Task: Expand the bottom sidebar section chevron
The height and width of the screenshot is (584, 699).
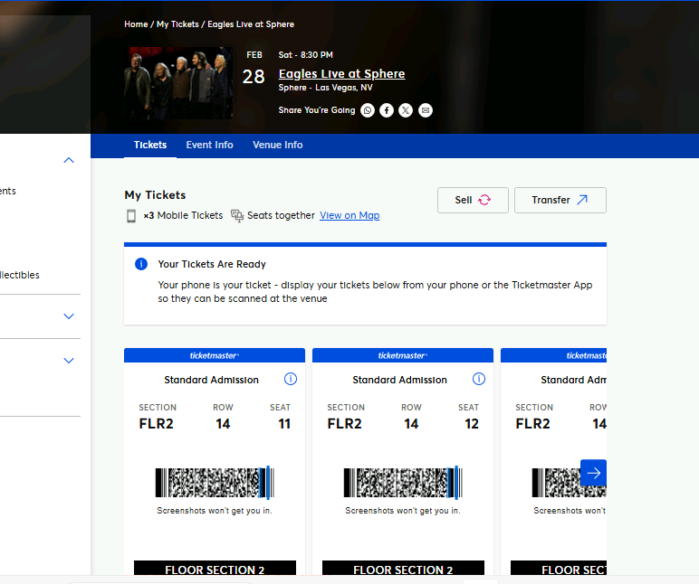Action: coord(69,361)
